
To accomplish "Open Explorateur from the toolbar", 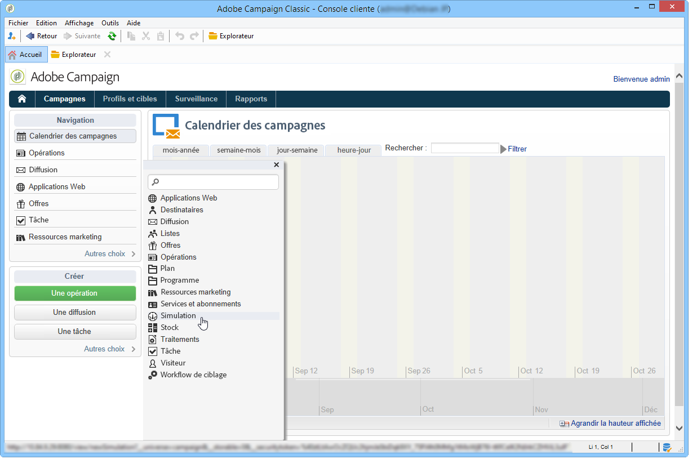I will [231, 36].
